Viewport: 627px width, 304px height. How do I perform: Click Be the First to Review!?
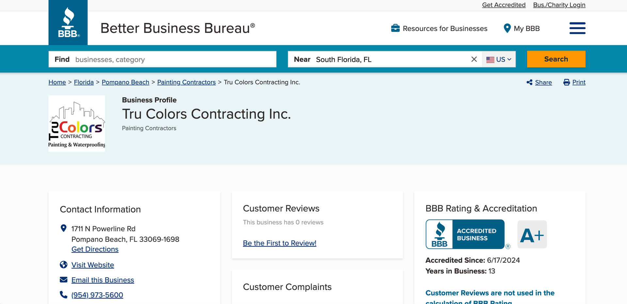[279, 243]
